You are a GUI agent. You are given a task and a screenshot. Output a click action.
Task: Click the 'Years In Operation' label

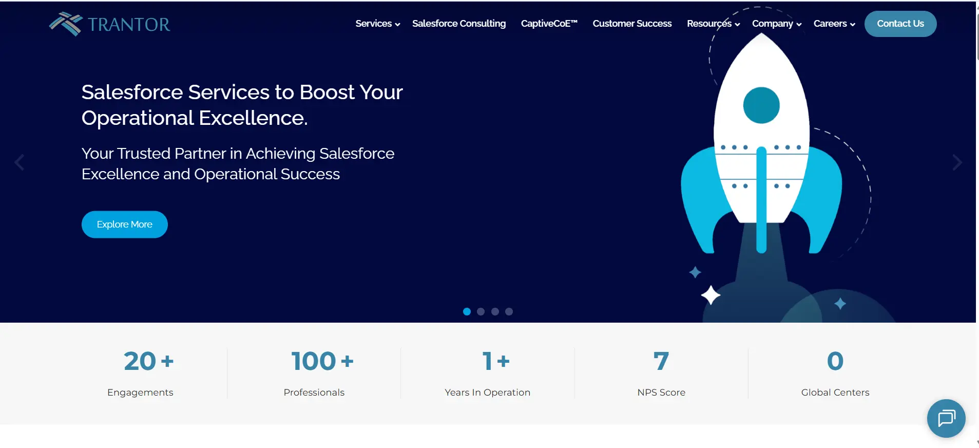[x=488, y=393]
